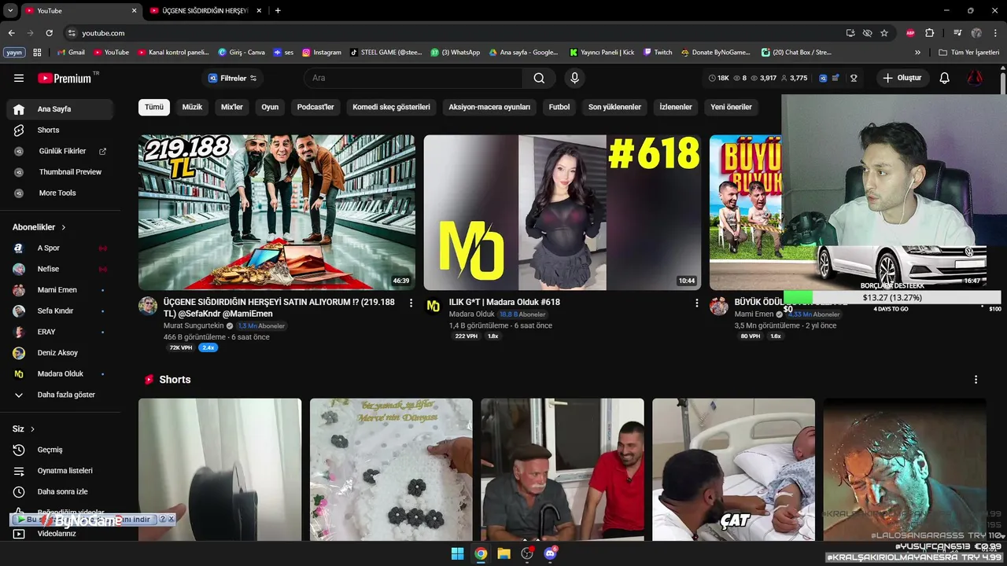The height and width of the screenshot is (566, 1007).
Task: Open Mami Emen subscription channel
Action: click(60, 290)
